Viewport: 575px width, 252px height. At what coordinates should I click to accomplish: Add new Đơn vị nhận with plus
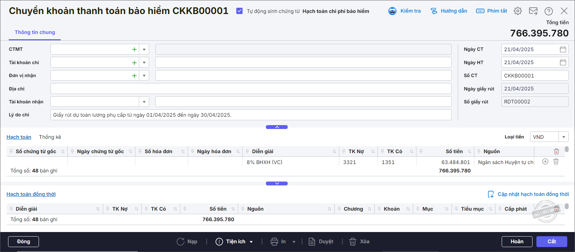(134, 76)
